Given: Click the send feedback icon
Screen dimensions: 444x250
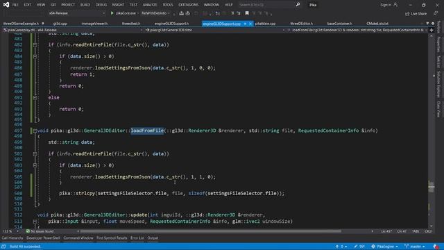Looking at the screenshot, I should pos(436,13).
